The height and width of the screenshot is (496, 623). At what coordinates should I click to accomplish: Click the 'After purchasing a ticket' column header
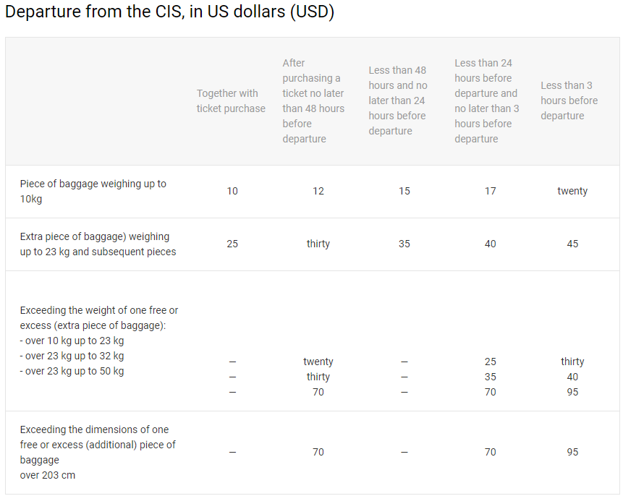pyautogui.click(x=313, y=101)
